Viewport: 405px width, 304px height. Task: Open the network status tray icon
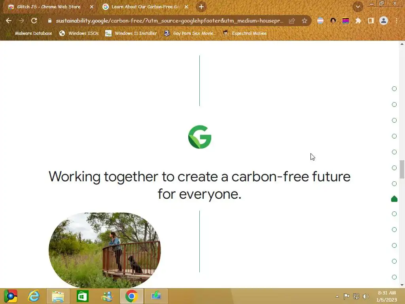[356, 296]
